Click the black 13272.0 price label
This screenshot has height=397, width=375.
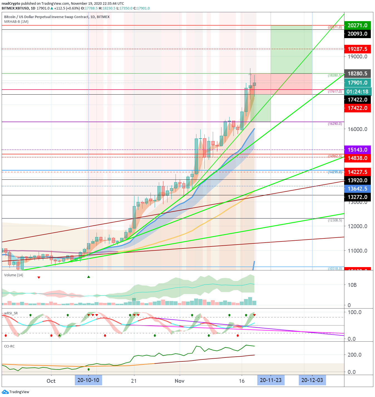(357, 197)
